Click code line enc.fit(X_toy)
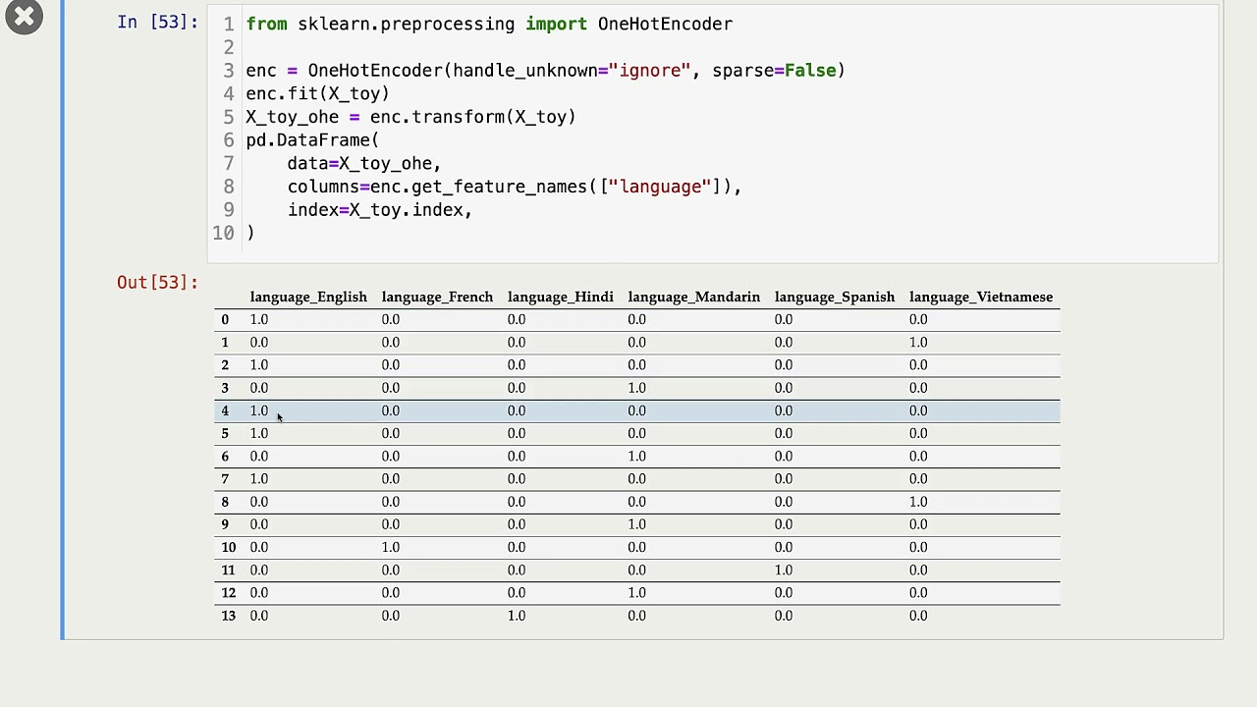1257x707 pixels. click(x=317, y=93)
